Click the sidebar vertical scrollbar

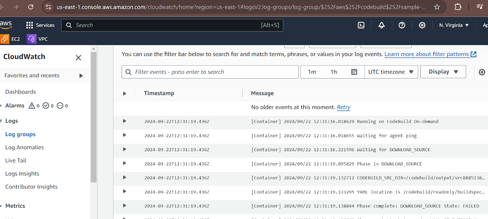94,117
